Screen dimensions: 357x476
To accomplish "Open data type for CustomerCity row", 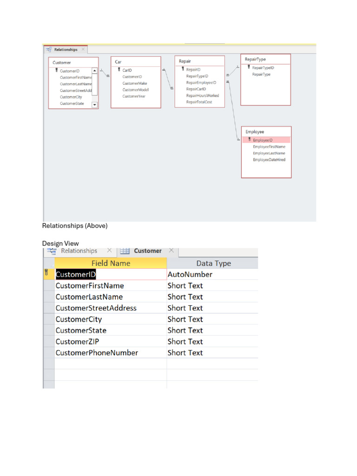I will click(212, 319).
